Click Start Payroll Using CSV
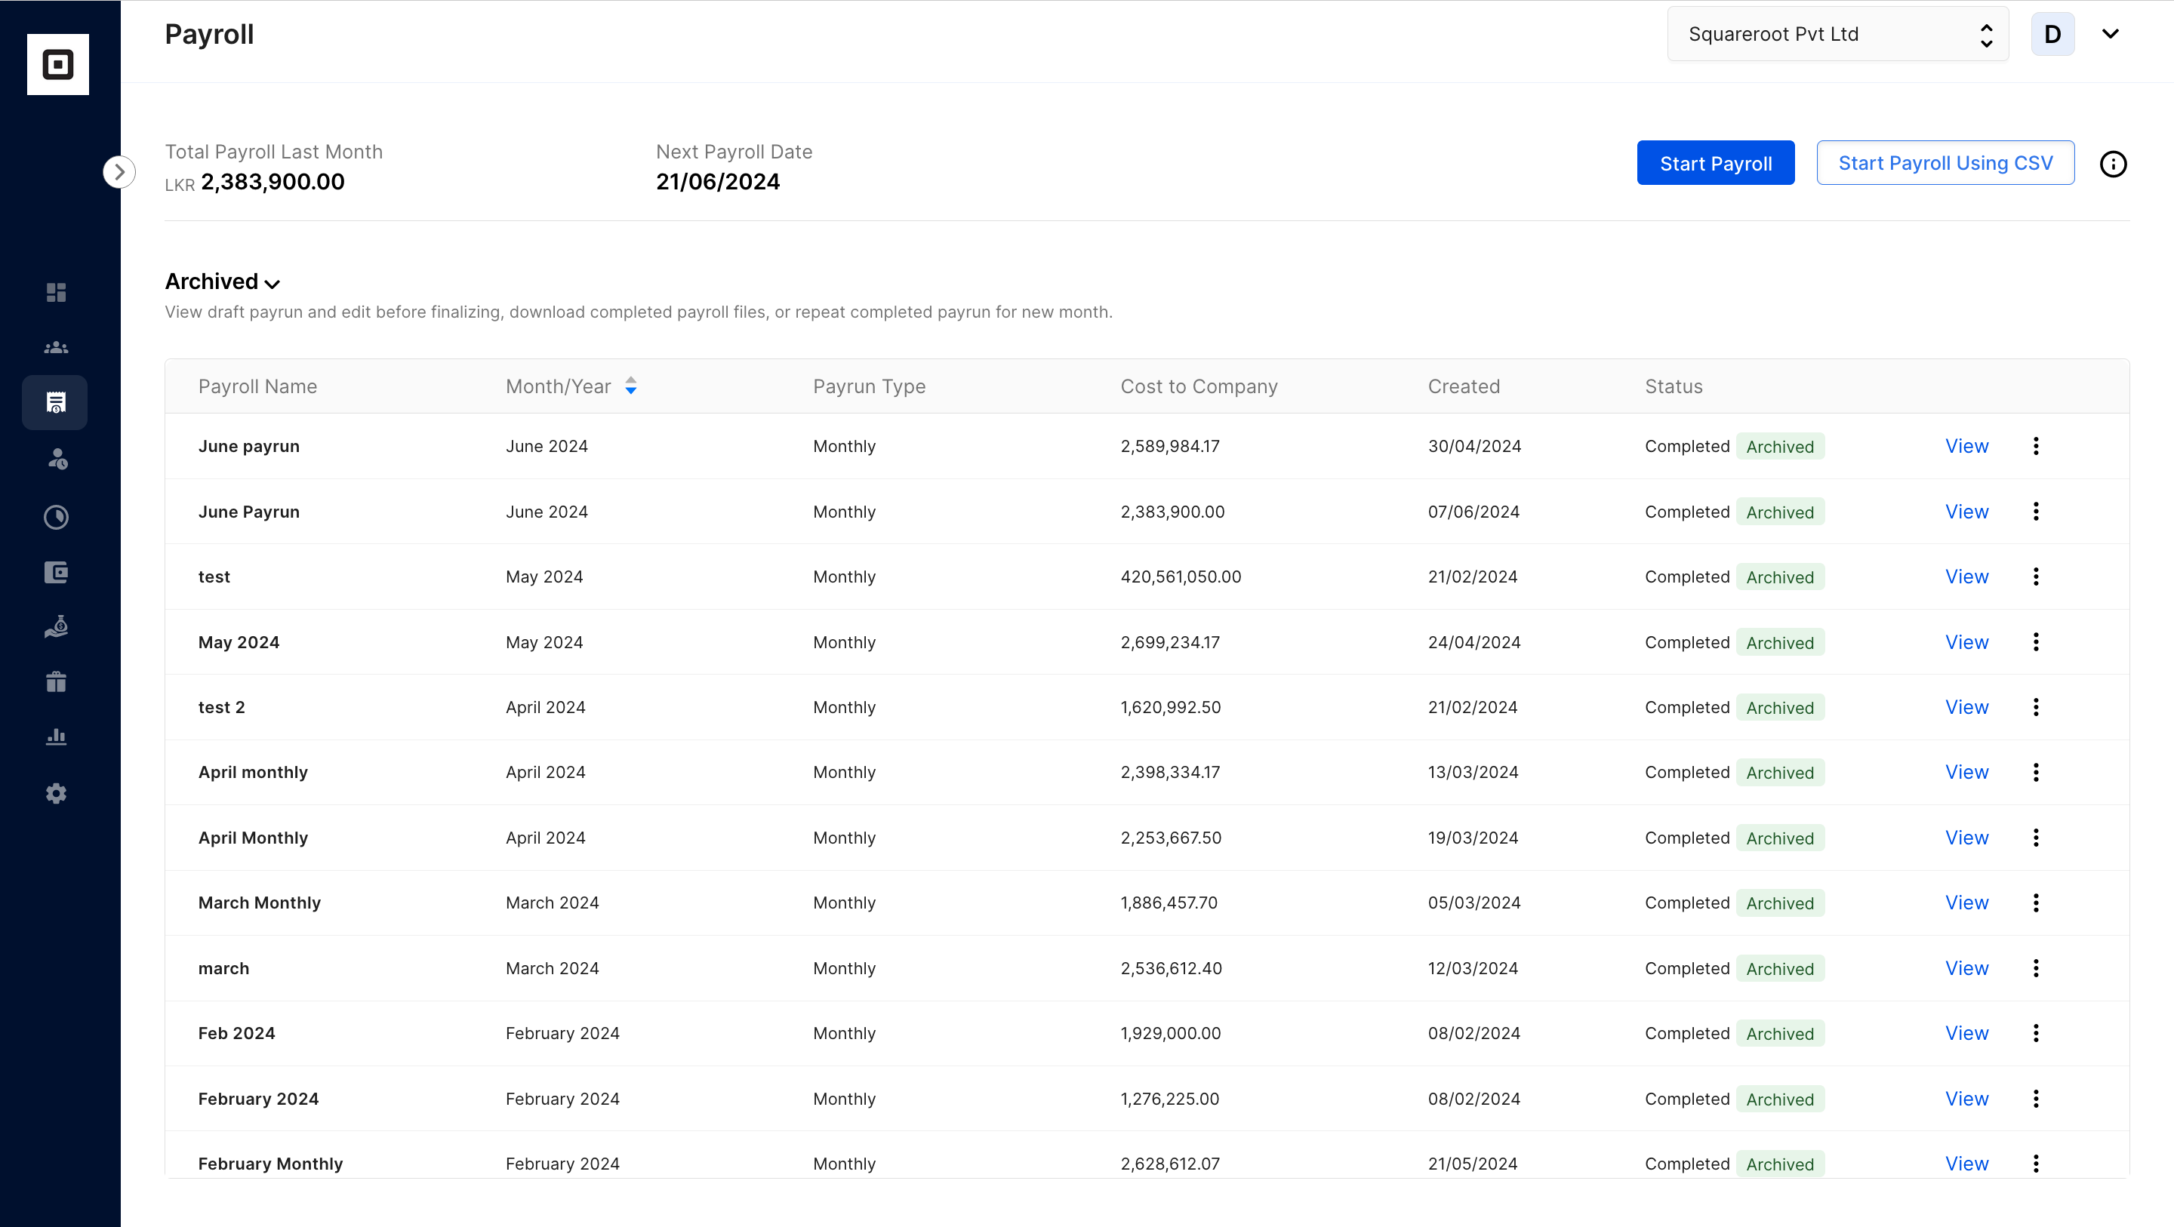Image resolution: width=2174 pixels, height=1227 pixels. (x=1945, y=163)
